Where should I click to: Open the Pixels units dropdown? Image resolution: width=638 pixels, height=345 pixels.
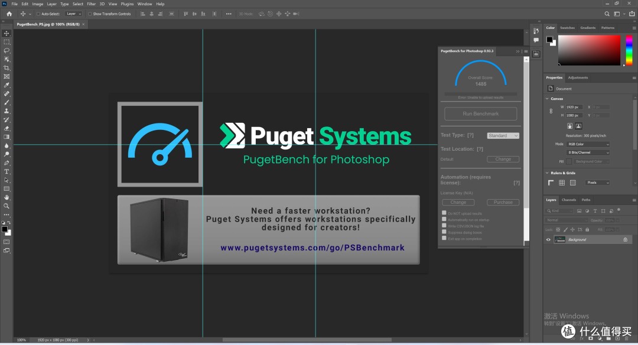(x=598, y=183)
